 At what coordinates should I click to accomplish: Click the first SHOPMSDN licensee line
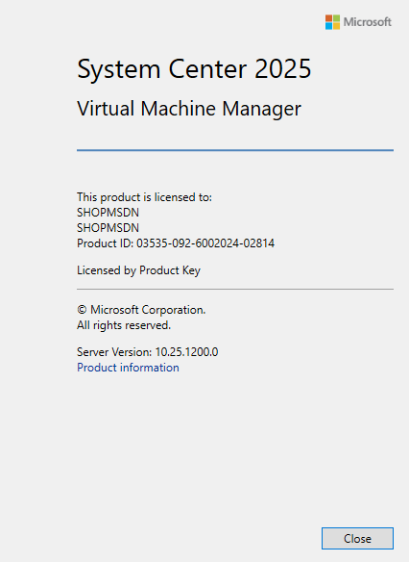108,213
